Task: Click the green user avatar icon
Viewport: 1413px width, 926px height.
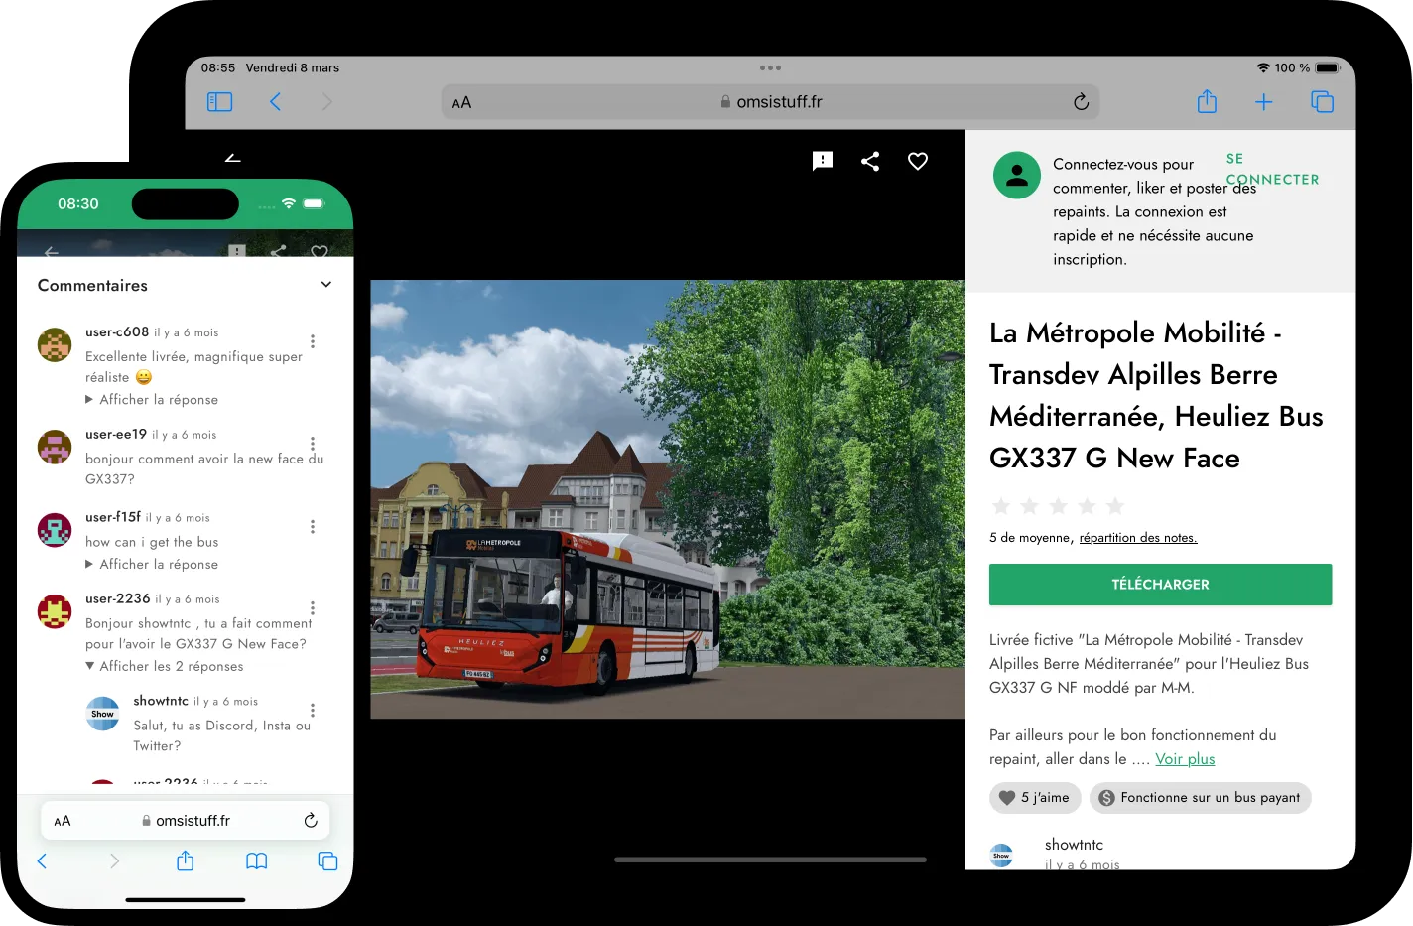Action: click(1017, 176)
